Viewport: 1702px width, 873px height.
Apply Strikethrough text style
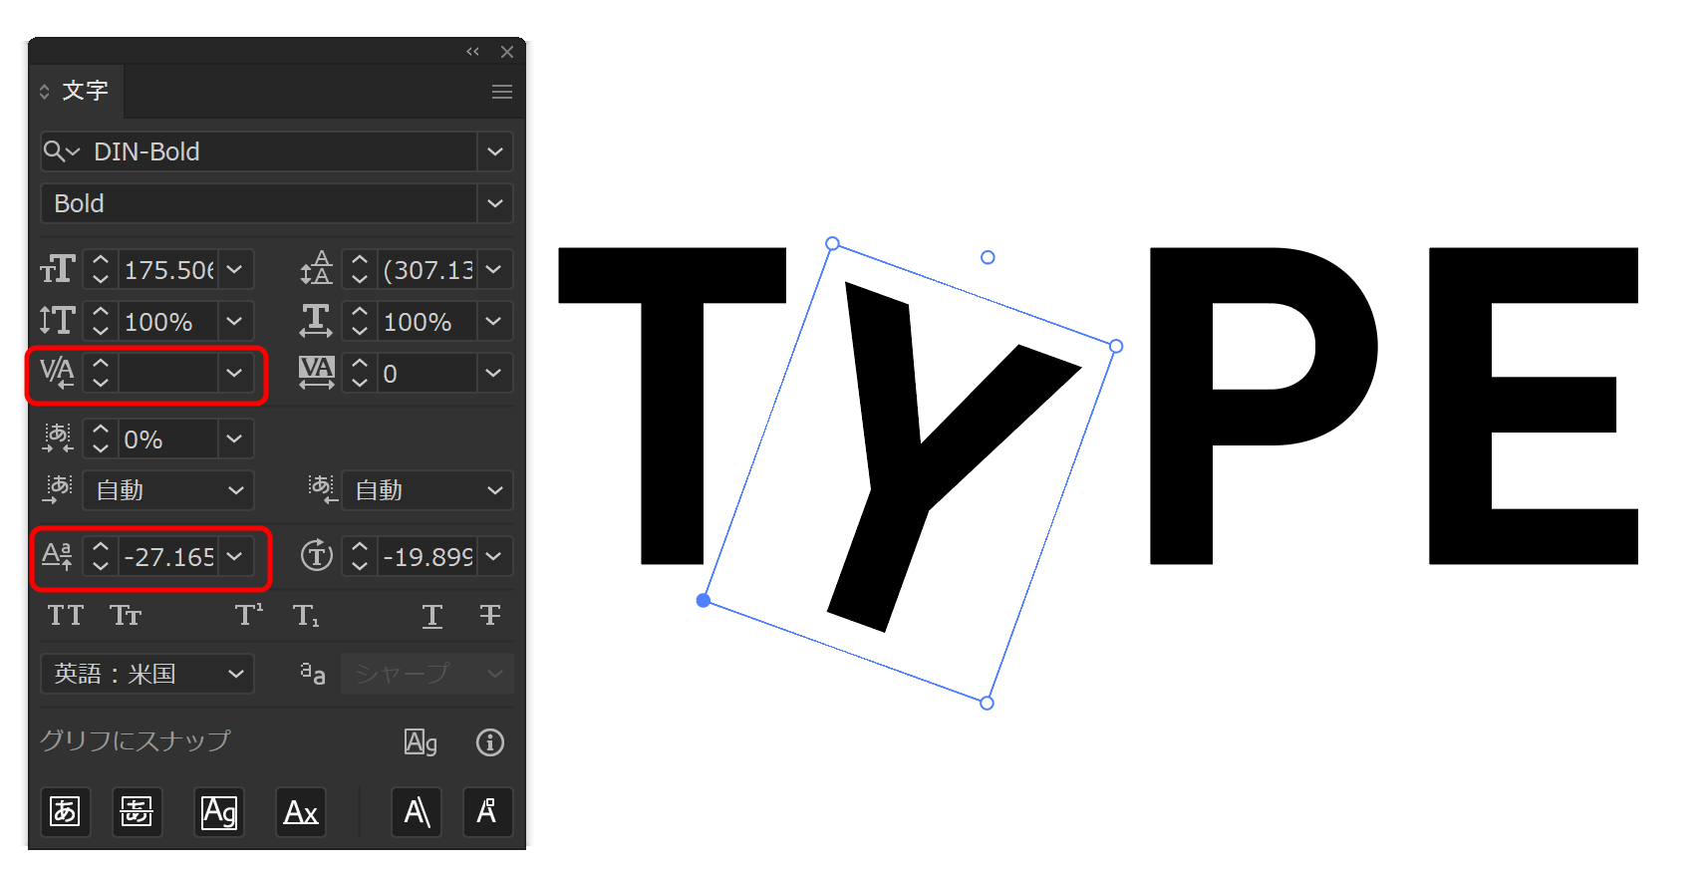[x=489, y=616]
